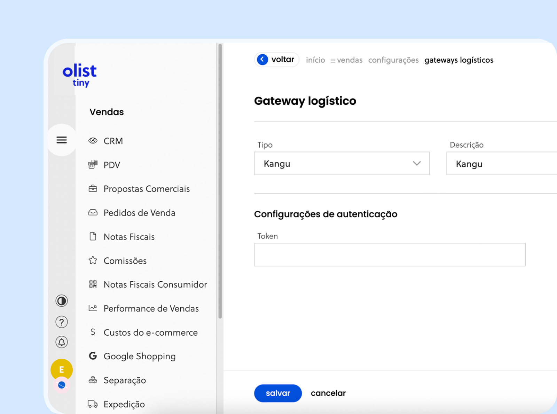Screen dimensions: 557x414
Task: Focus the Token input field
Action: point(390,255)
